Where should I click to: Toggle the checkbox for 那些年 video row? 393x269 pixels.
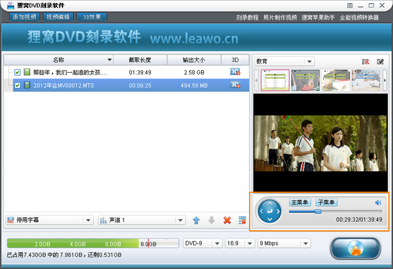(x=17, y=72)
